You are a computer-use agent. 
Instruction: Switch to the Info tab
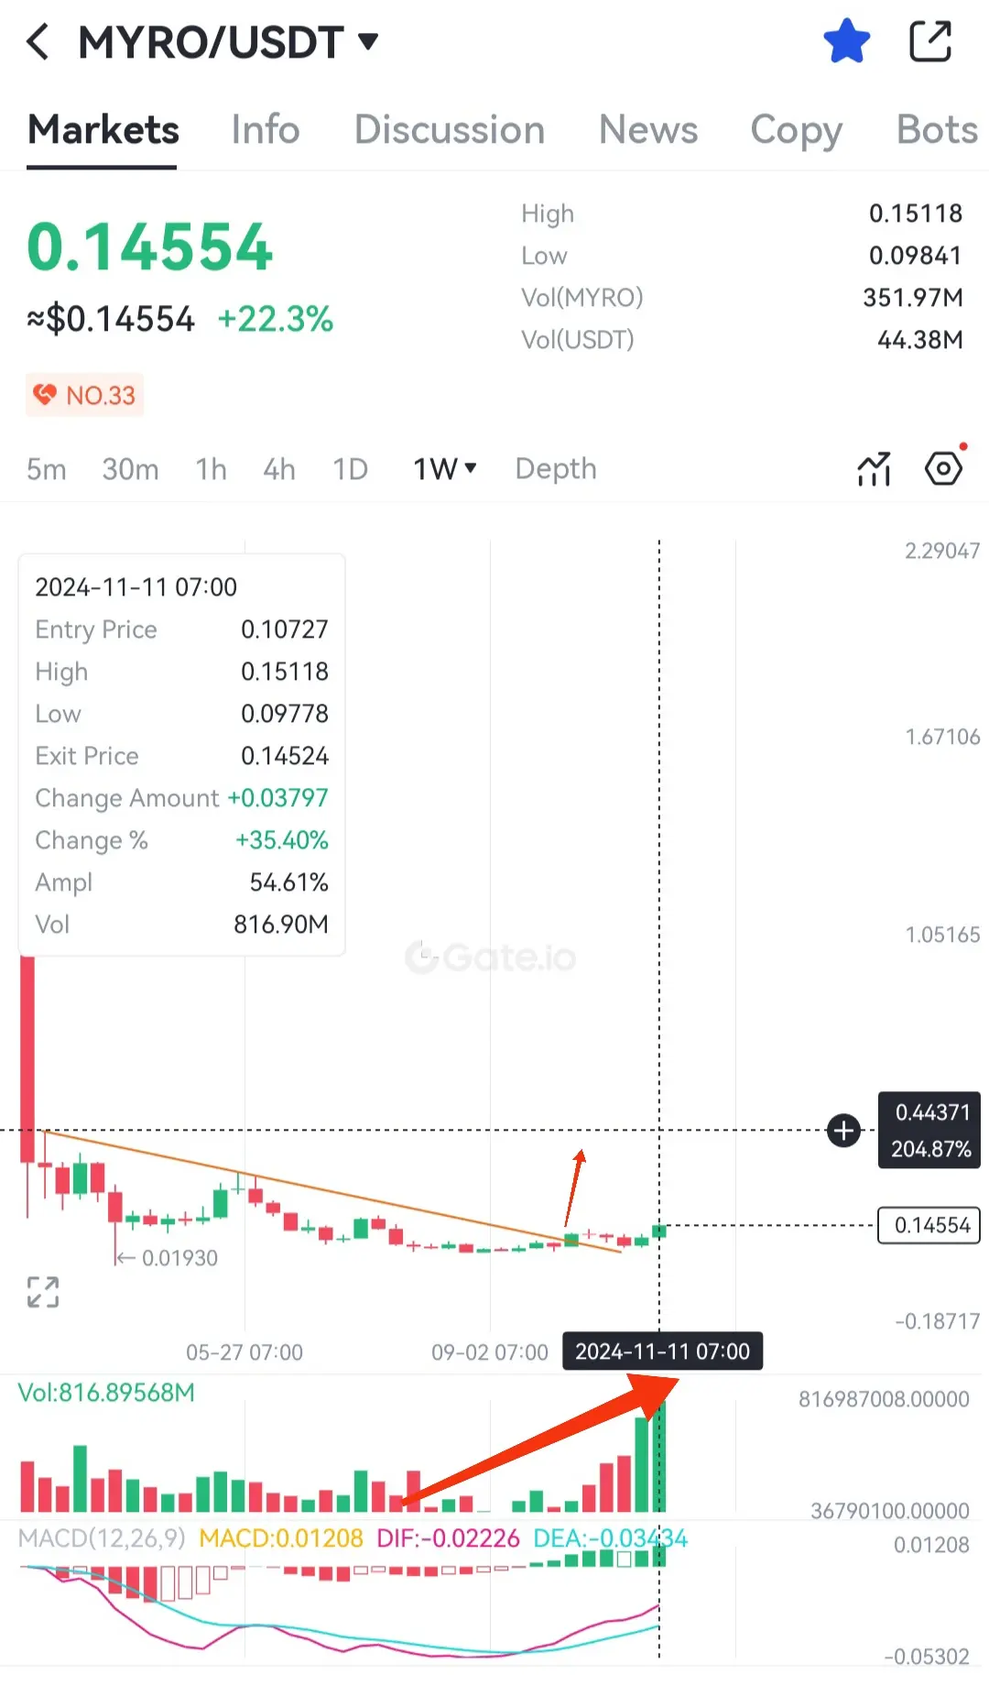click(265, 129)
